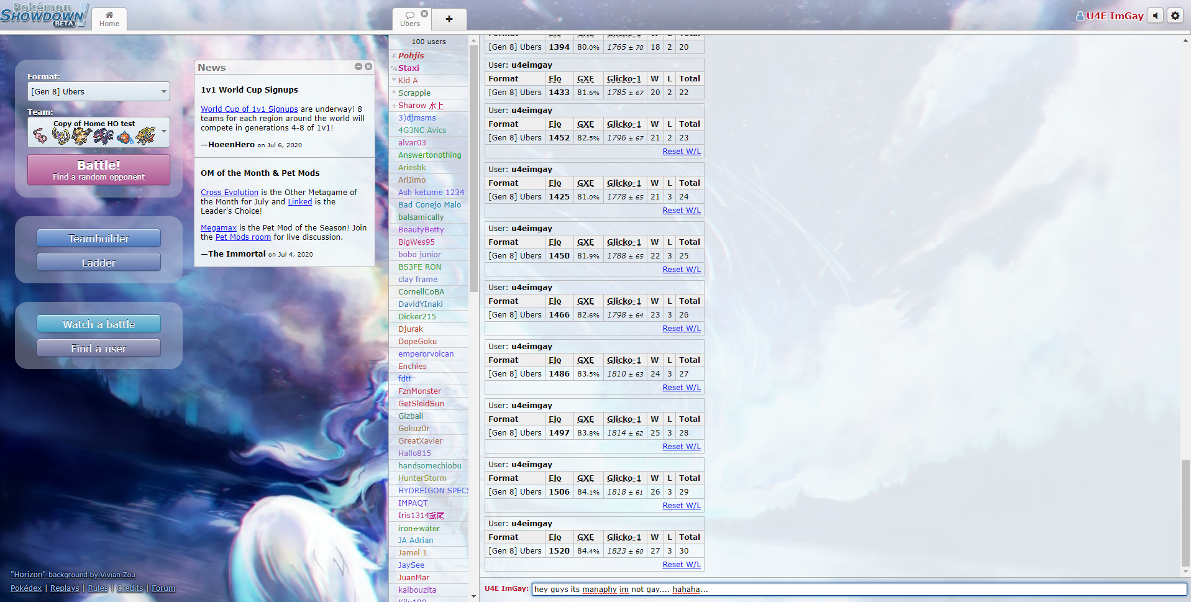The image size is (1191, 602).
Task: Open options gear icon
Action: tap(1175, 16)
